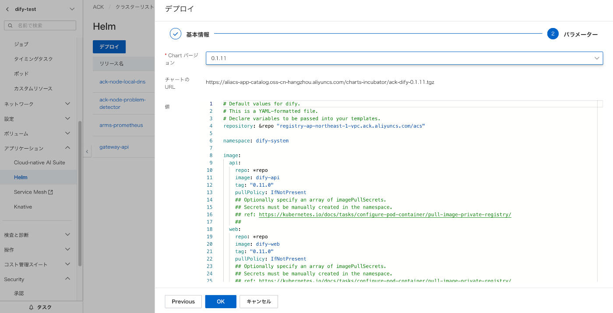
Task: Open the タスク panel at bottom
Action: coord(41,307)
